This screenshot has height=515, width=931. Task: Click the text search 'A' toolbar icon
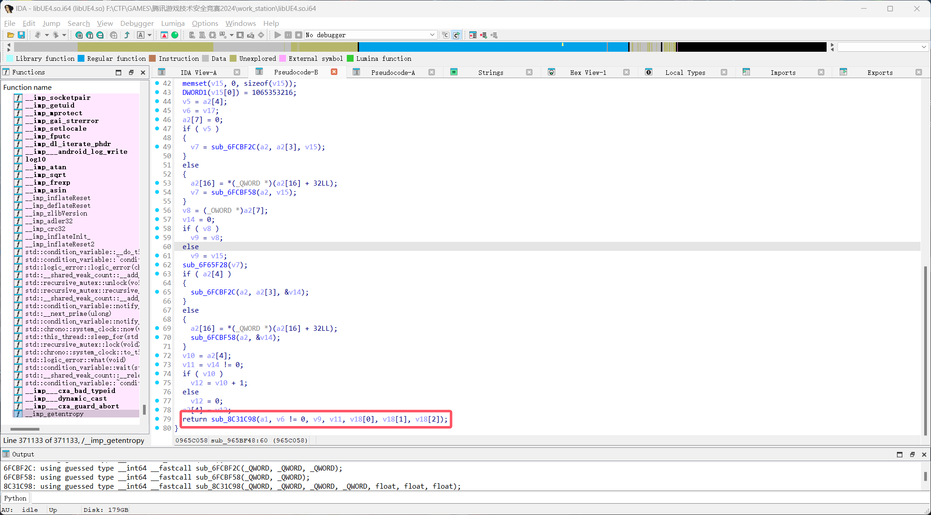pyautogui.click(x=141, y=35)
